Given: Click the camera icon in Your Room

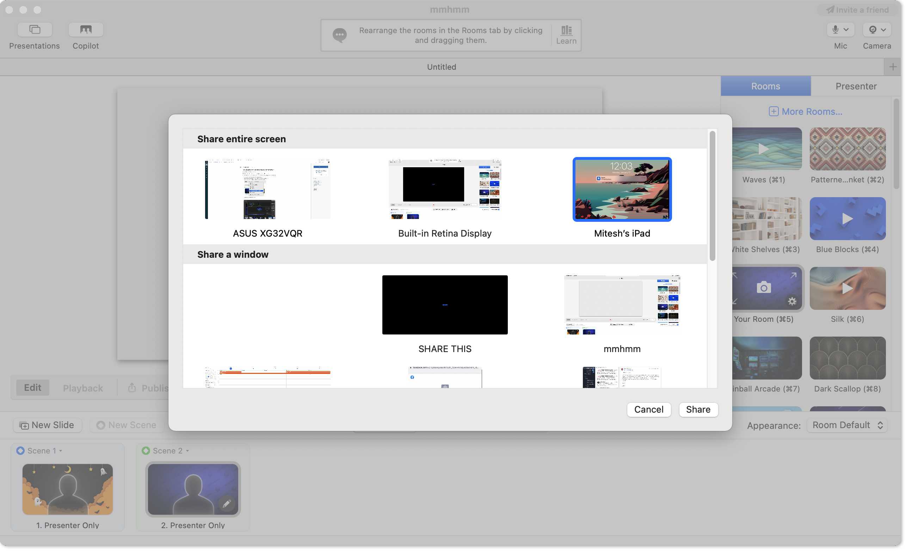Looking at the screenshot, I should (x=764, y=288).
